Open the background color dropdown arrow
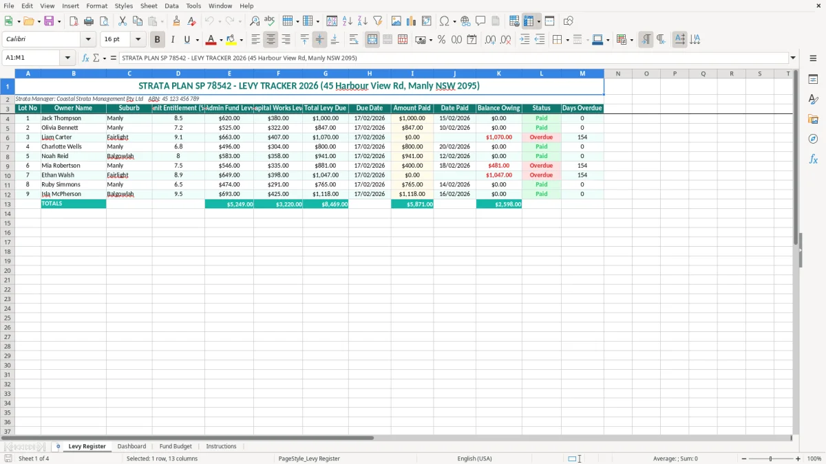826x464 pixels. pos(241,40)
